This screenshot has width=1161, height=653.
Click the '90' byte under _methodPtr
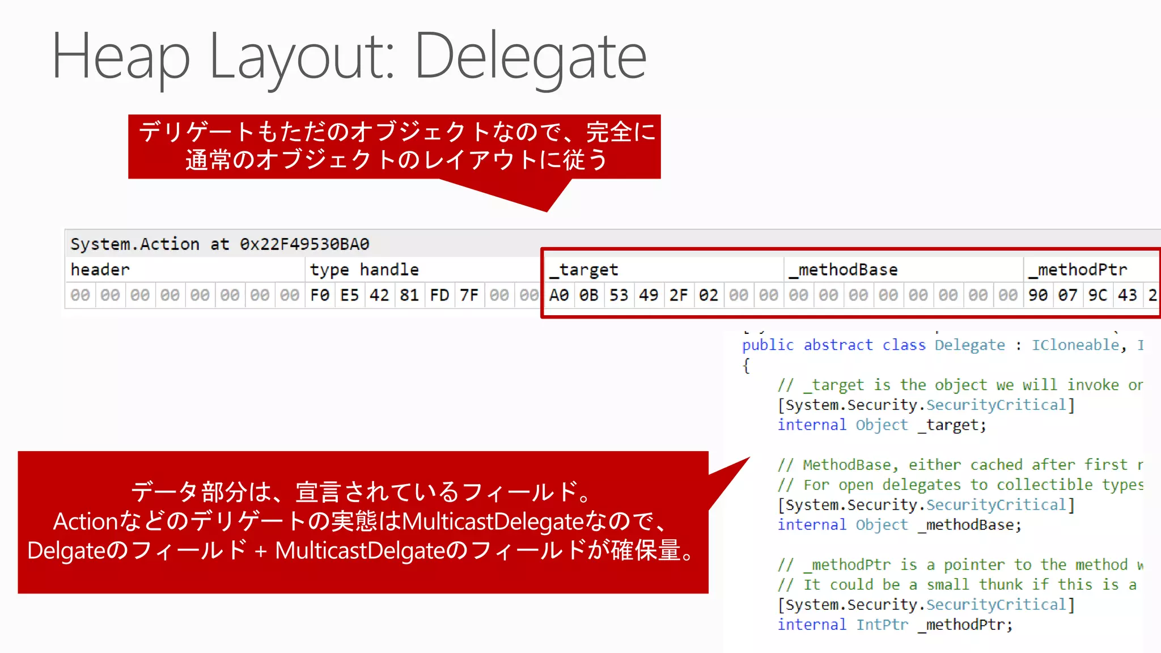coord(1038,295)
